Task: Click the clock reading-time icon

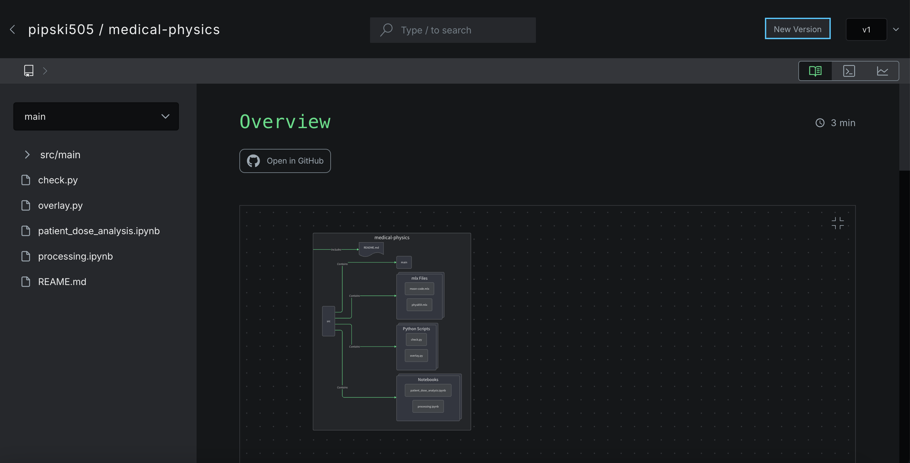Action: click(x=820, y=123)
